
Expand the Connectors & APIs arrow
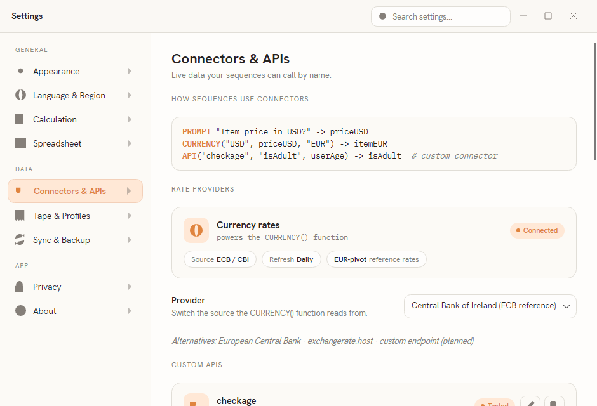click(x=129, y=191)
